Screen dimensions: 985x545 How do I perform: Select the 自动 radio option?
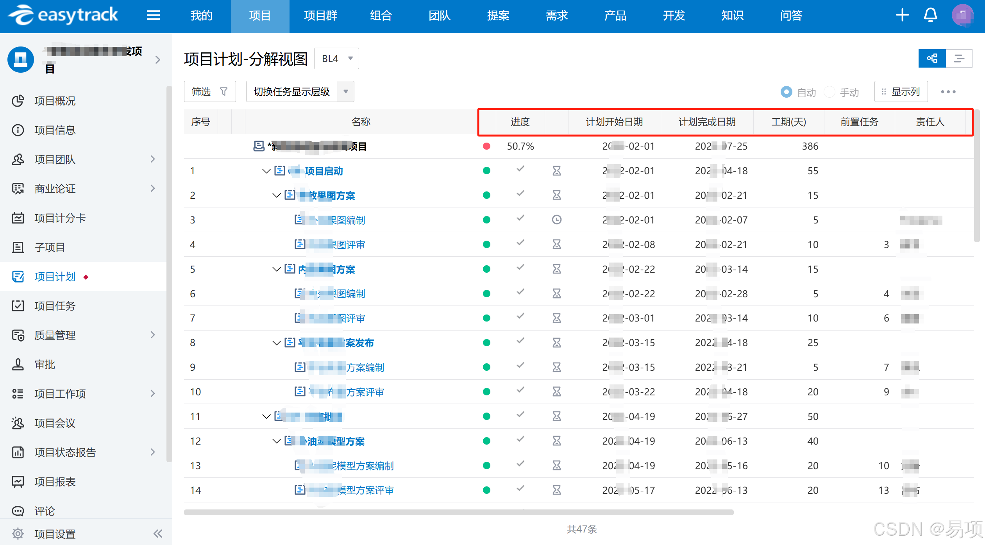[786, 92]
